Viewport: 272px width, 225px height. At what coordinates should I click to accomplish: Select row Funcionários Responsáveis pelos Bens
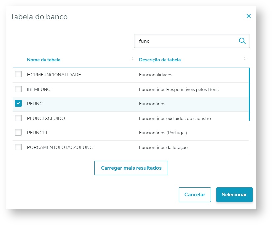179,89
